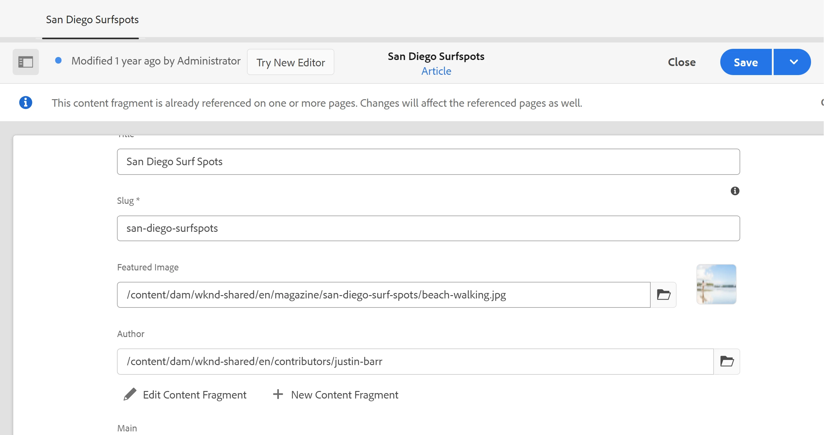
Task: Click the info icon above Slug field
Action: tap(735, 191)
